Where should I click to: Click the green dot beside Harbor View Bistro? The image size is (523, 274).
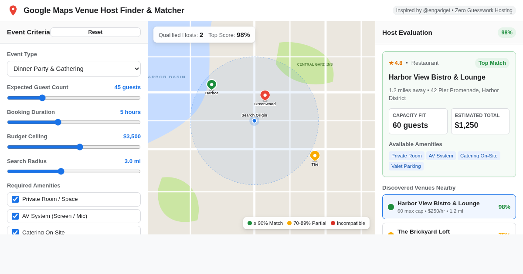tap(391, 207)
